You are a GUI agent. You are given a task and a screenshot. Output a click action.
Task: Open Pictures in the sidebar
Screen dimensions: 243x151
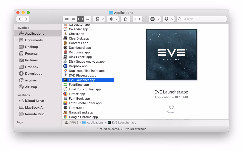(38, 60)
